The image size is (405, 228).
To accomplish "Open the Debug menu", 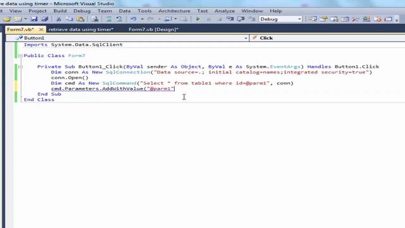I will [82, 11].
